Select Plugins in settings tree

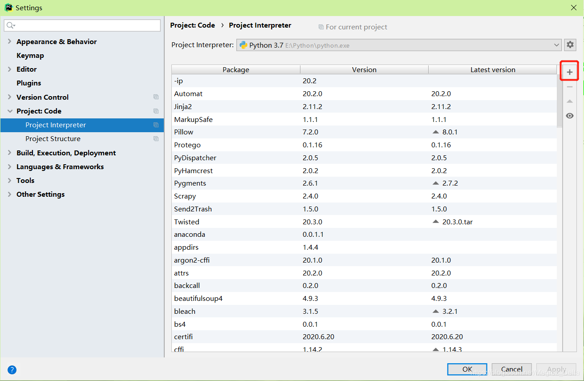pos(28,83)
